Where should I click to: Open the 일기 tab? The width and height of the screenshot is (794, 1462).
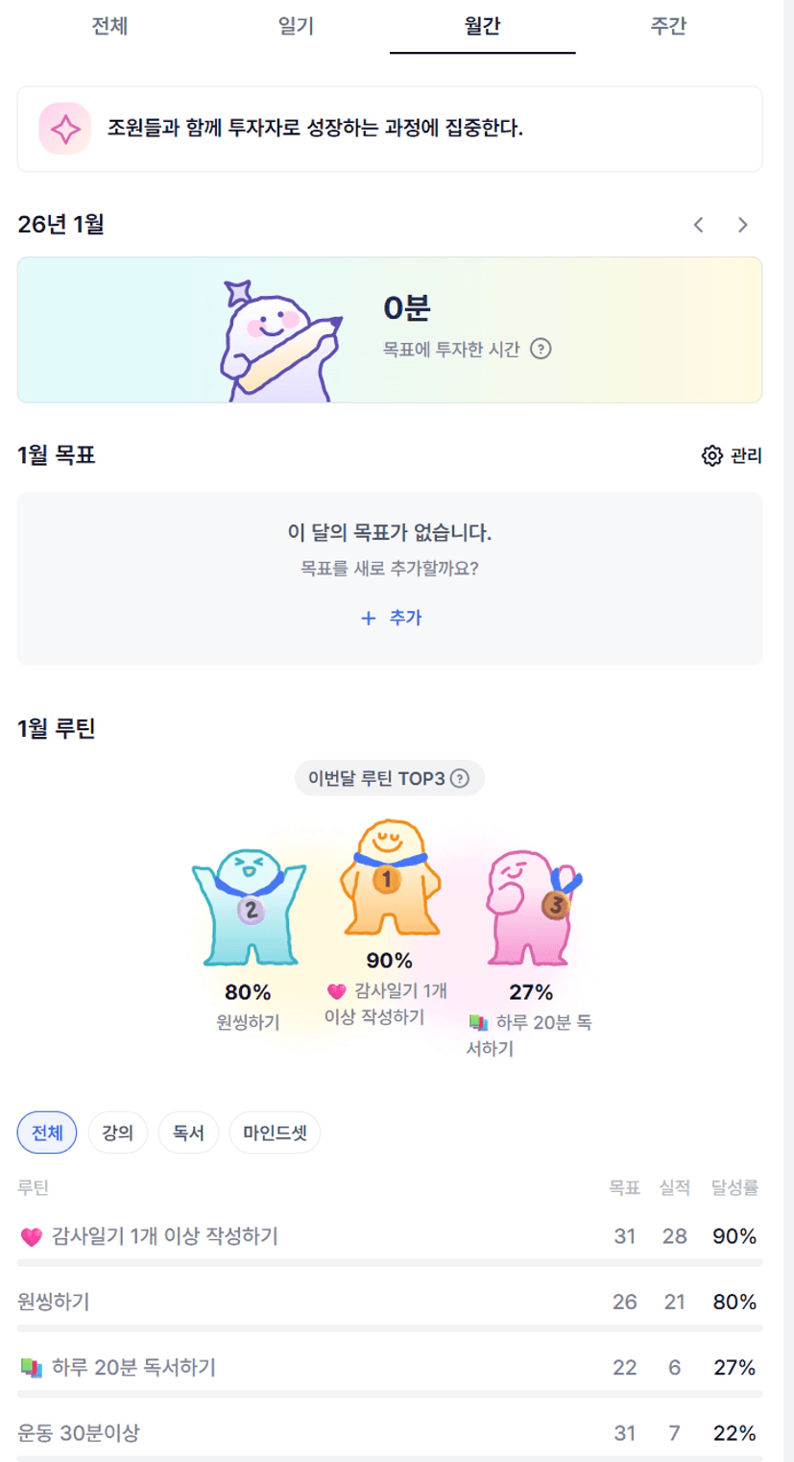296,26
